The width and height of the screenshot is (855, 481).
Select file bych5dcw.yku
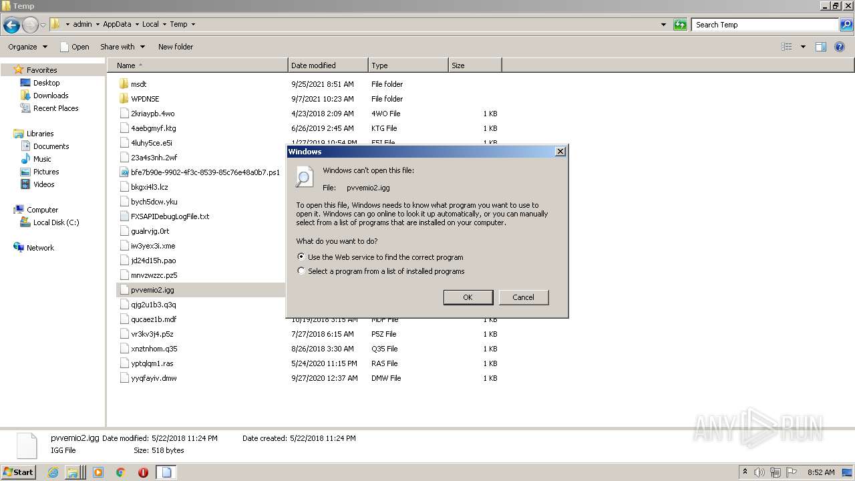(x=154, y=202)
